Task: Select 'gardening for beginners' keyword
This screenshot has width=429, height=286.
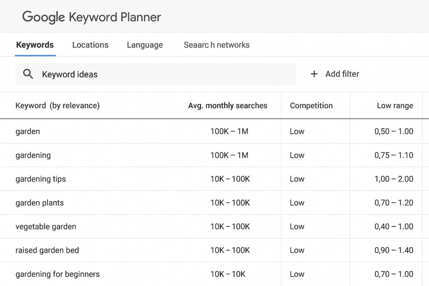Action: pos(57,274)
